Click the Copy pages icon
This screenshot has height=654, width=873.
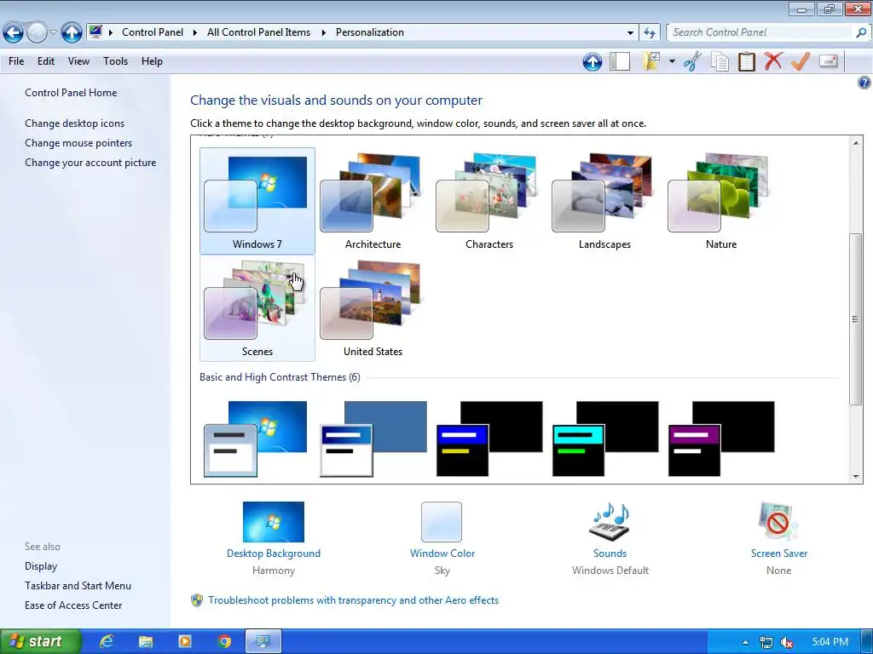[x=720, y=61]
